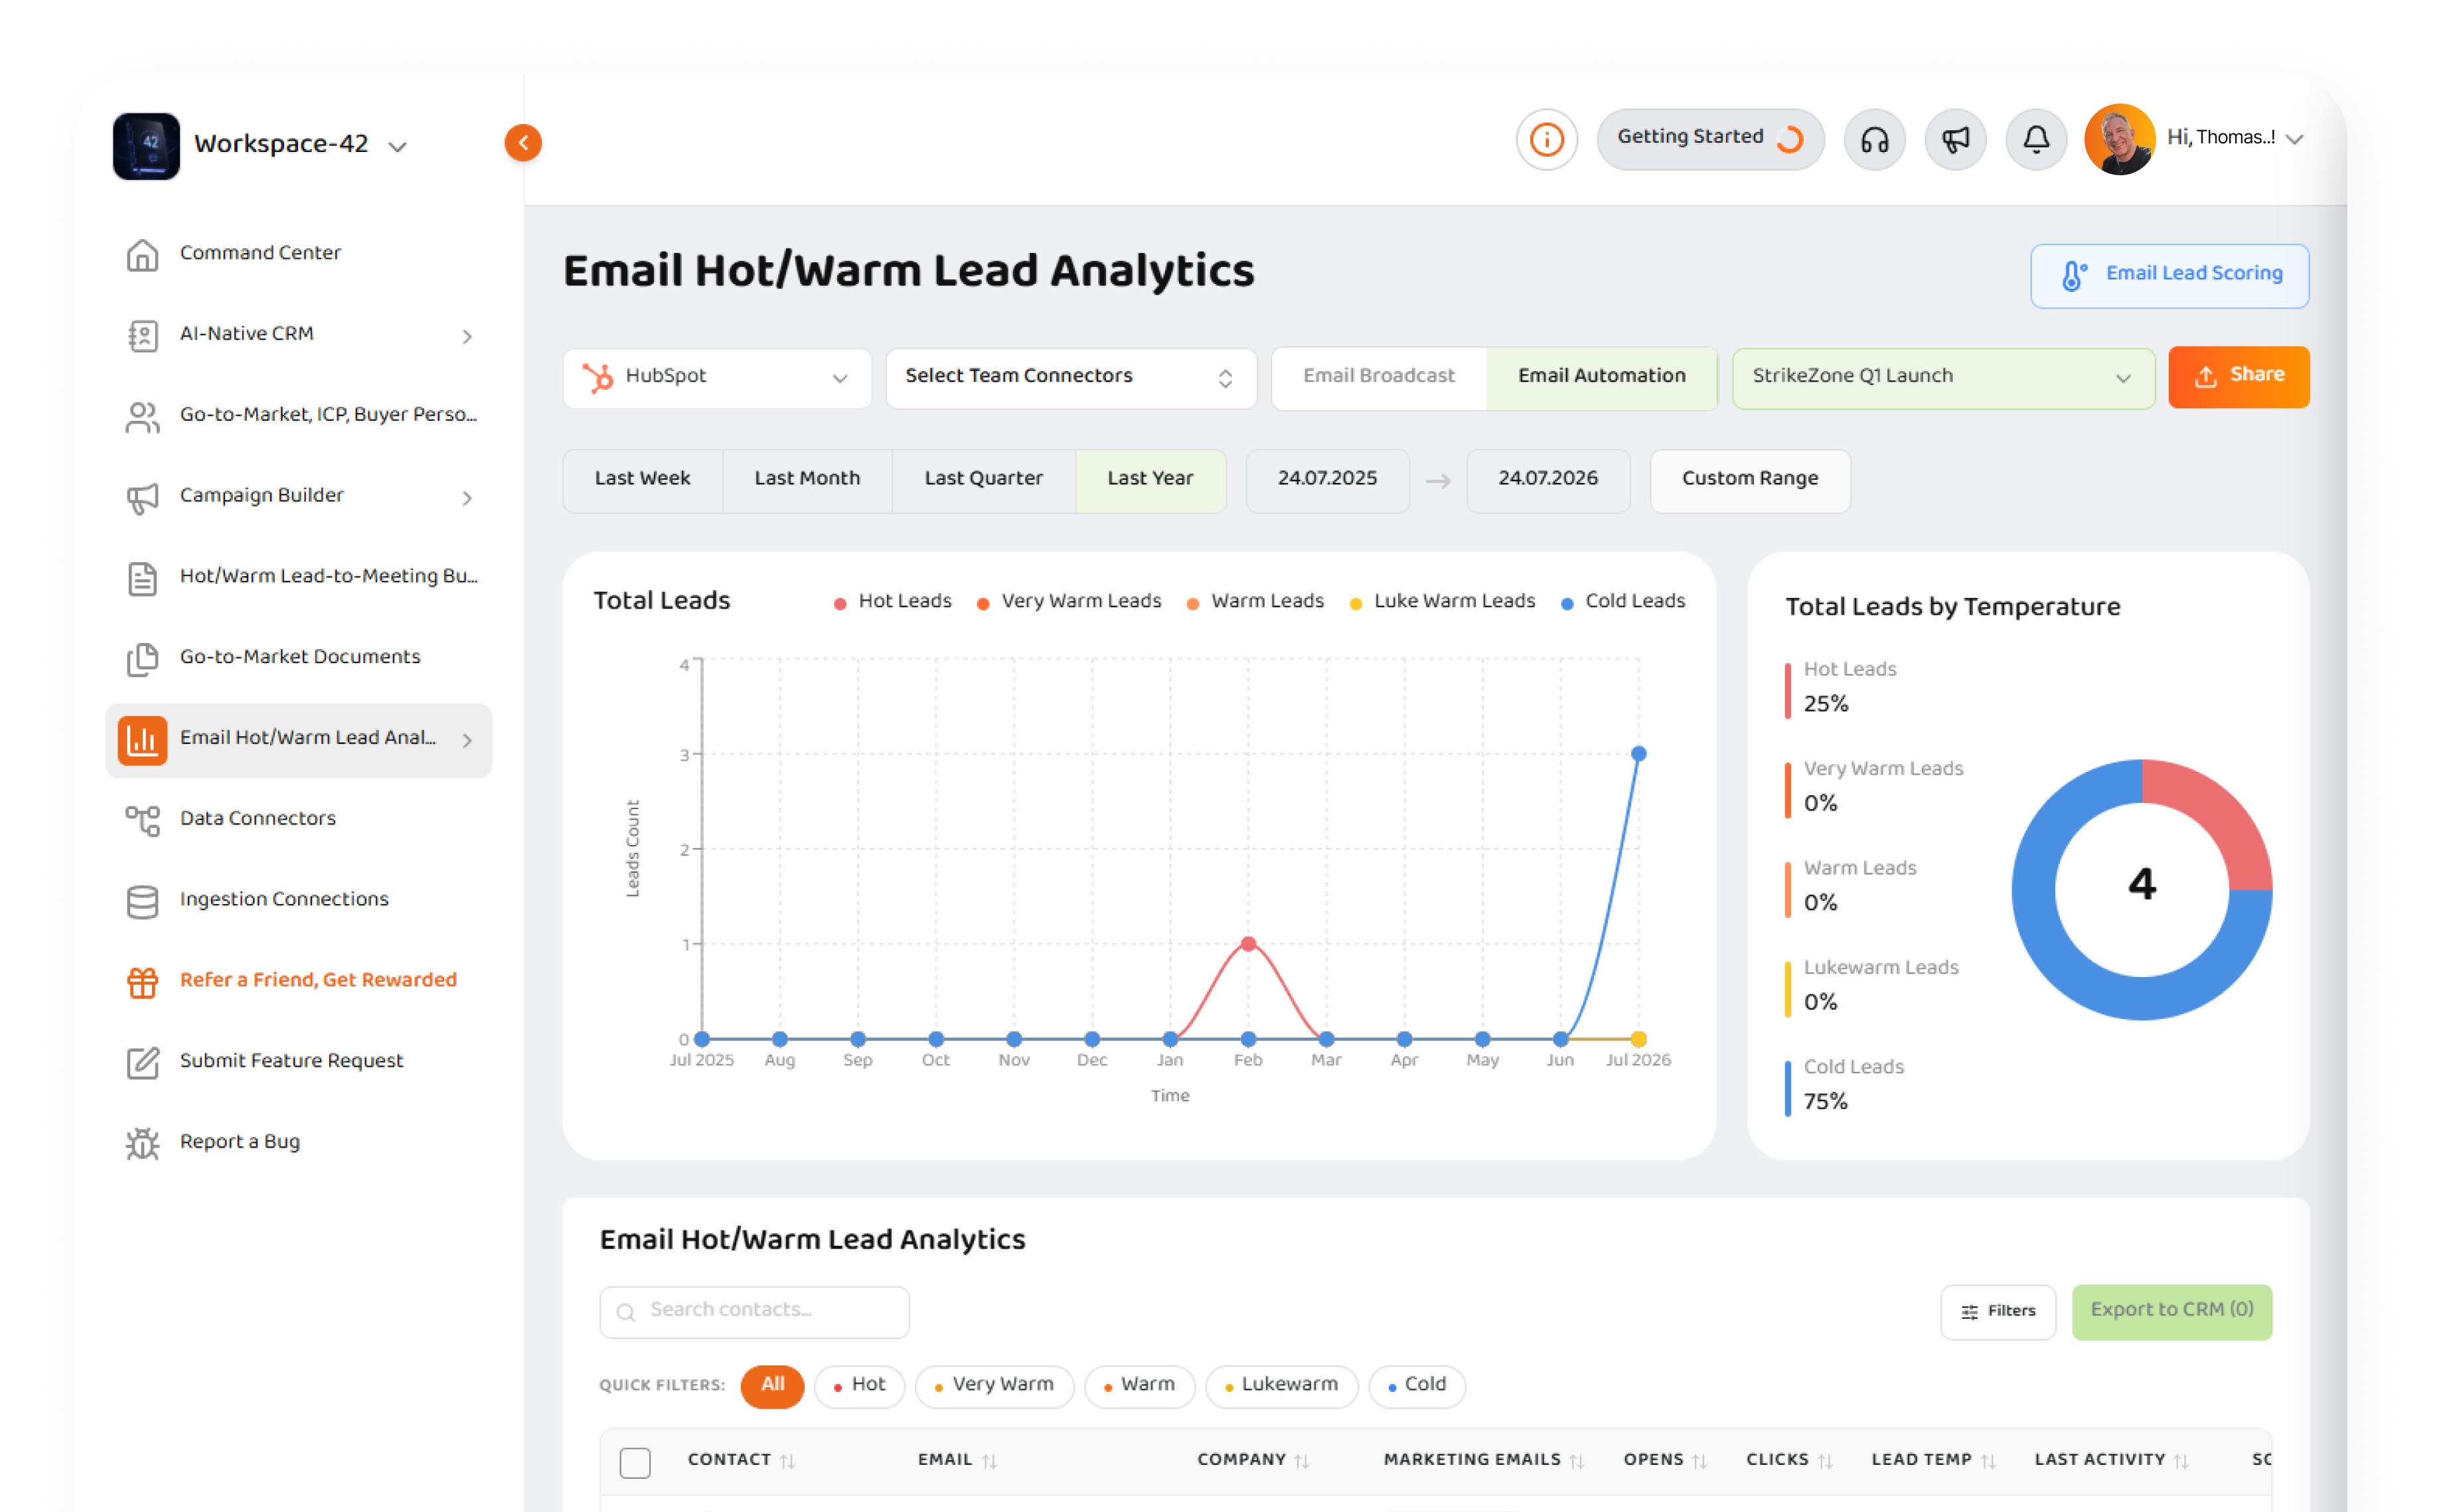Image resolution: width=2443 pixels, height=1512 pixels.
Task: Click the orange bar chart analytics icon
Action: [142, 740]
